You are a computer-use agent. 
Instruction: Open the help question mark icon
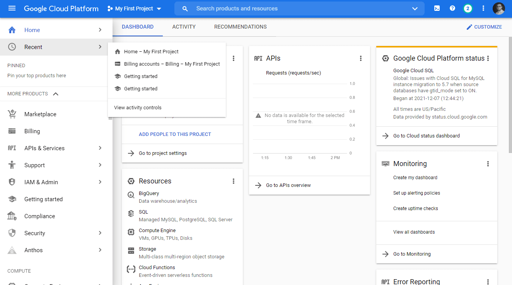452,8
